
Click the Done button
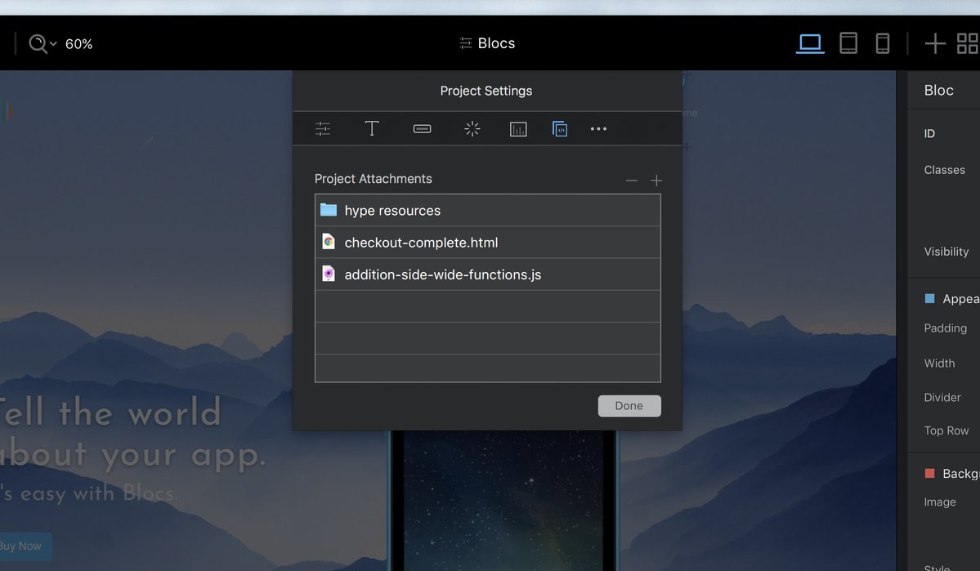click(x=629, y=406)
